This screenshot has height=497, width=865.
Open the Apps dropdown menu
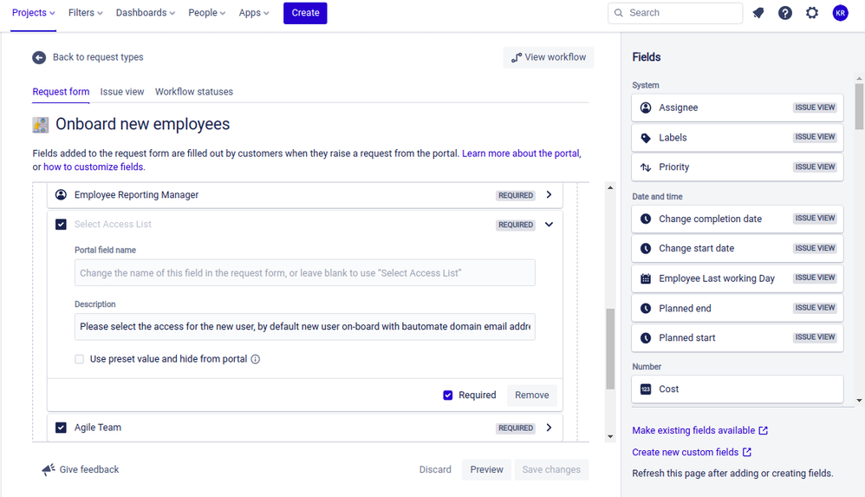pyautogui.click(x=254, y=13)
